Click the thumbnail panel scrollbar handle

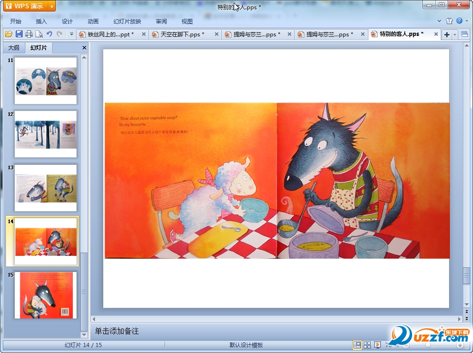(x=84, y=292)
